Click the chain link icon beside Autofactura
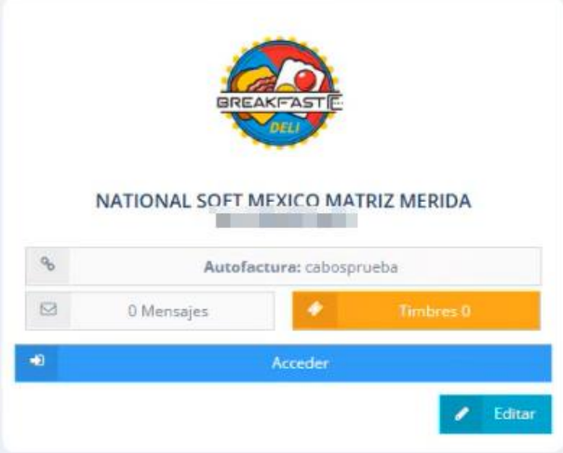Image resolution: width=563 pixels, height=453 pixels. [x=47, y=264]
